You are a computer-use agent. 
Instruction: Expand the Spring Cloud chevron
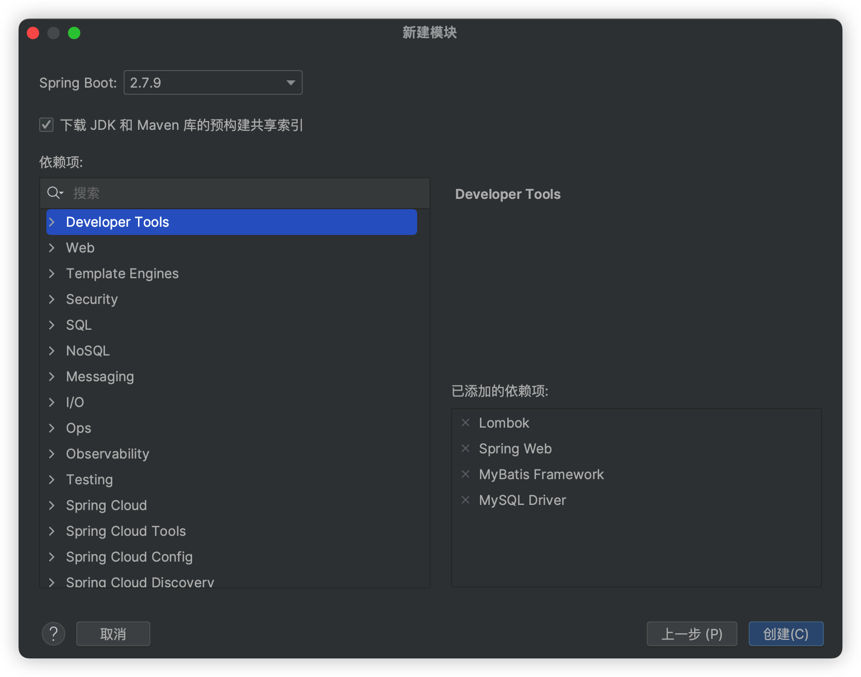pos(51,505)
